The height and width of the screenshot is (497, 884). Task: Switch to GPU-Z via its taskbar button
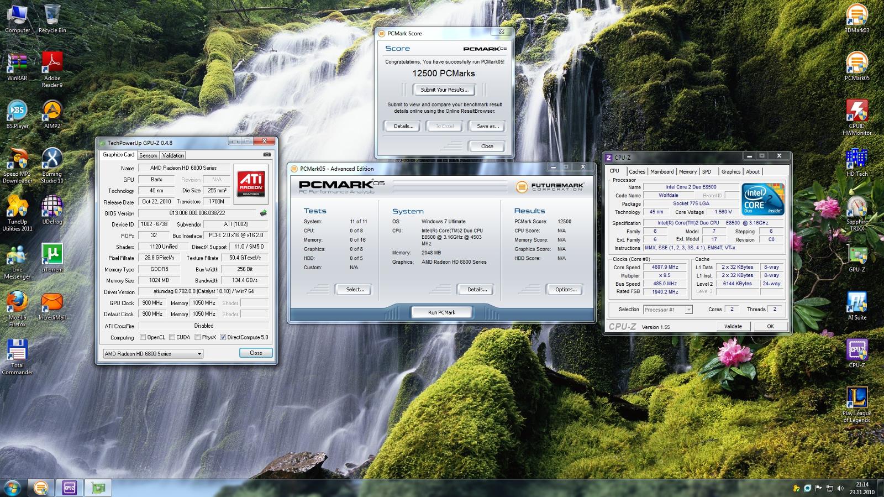pos(98,488)
